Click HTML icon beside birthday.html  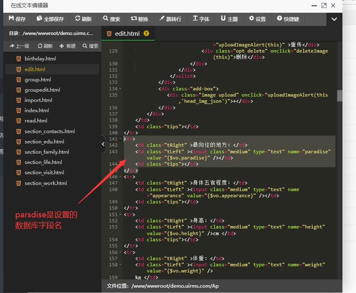[x=19, y=59]
